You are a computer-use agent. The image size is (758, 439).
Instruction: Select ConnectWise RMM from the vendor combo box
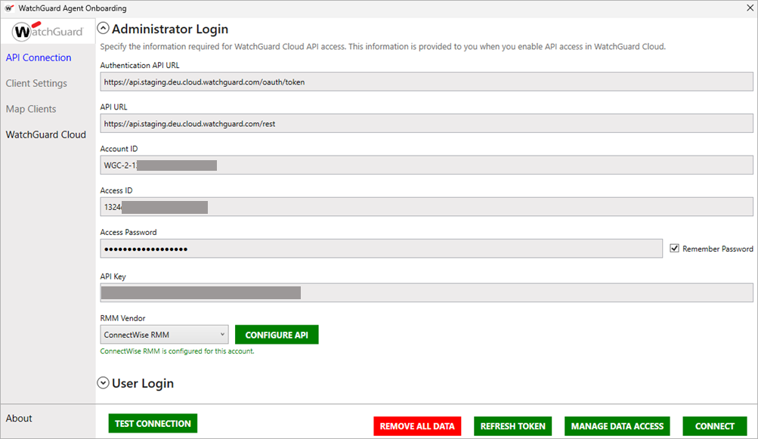pos(159,334)
